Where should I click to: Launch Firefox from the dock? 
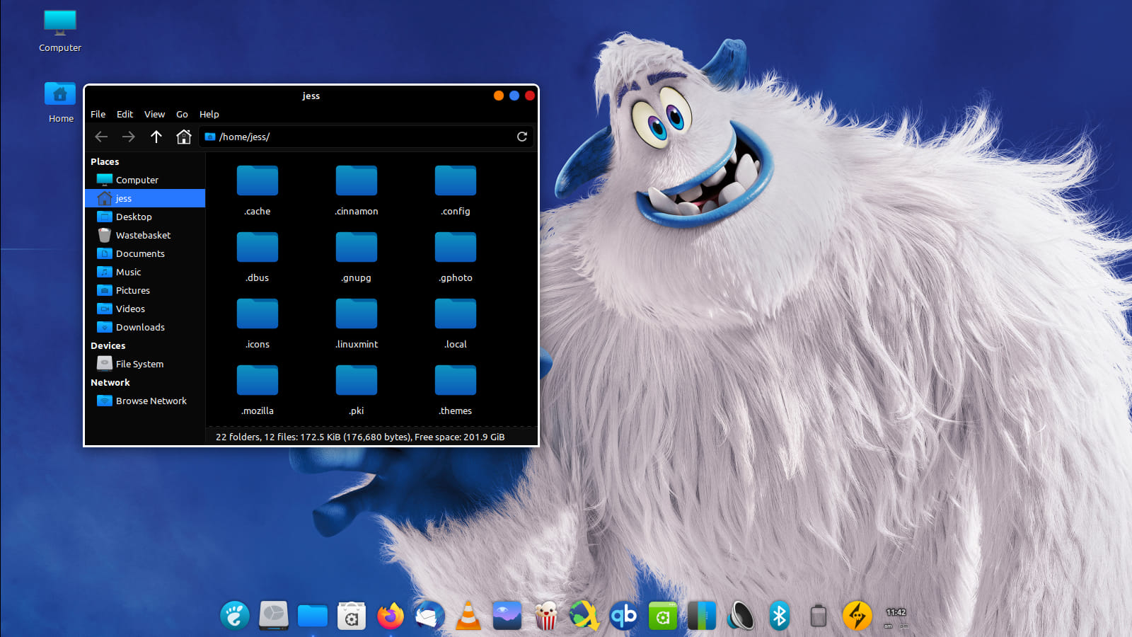point(391,616)
